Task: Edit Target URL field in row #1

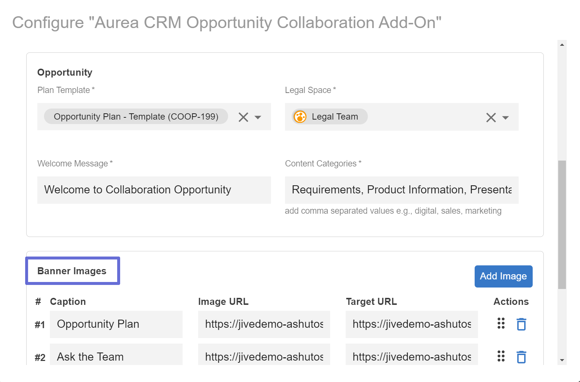Action: coord(412,324)
